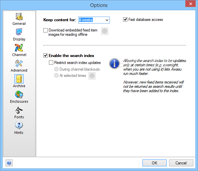Open the Channel options page icon
This screenshot has height=171, width=198.
pos(19,48)
